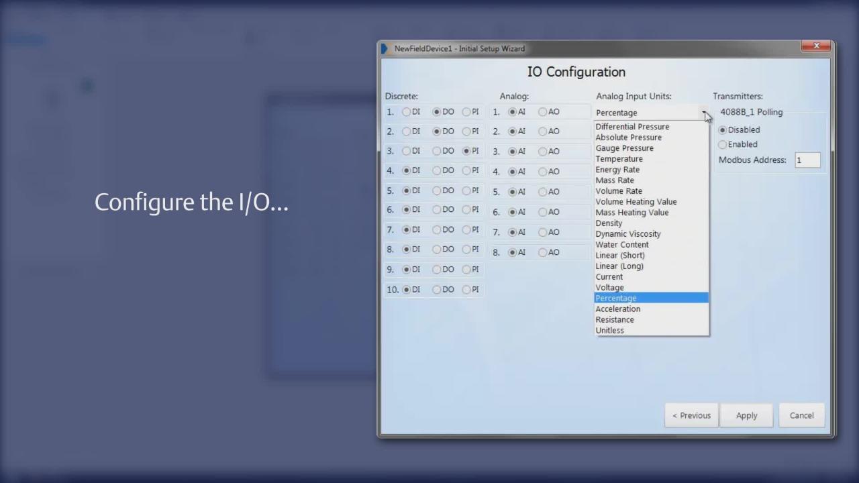Select PI for Discrete channel 2

(x=466, y=131)
